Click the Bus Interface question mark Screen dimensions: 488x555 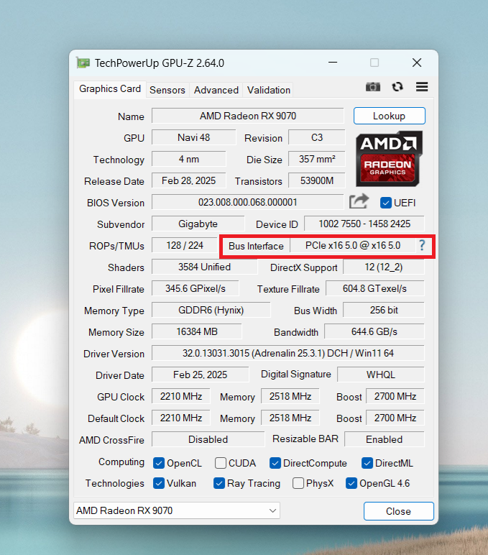(x=422, y=245)
